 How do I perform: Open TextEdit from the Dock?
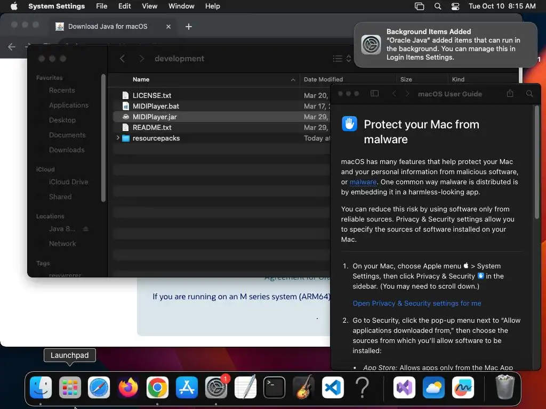click(245, 387)
